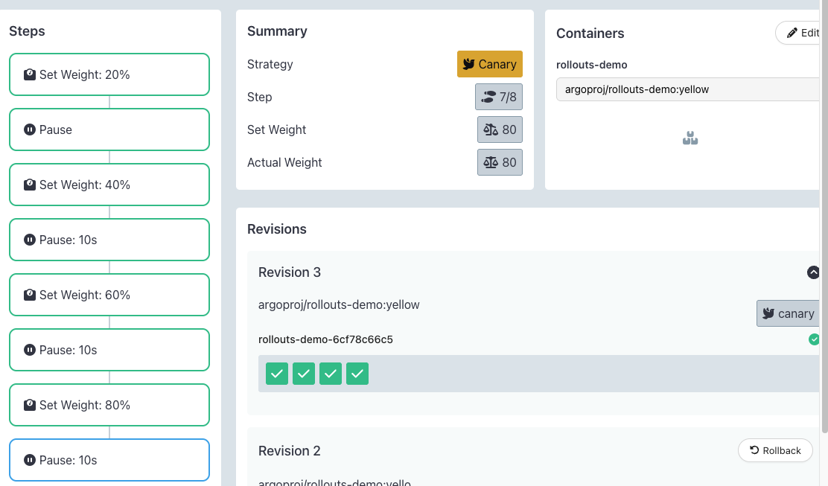
Task: Click the Set Weight: 80% step label
Action: [84, 405]
